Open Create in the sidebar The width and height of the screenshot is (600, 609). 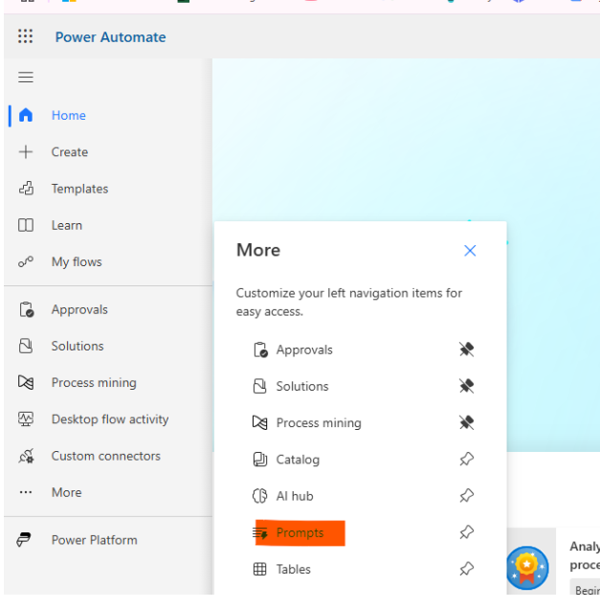point(70,152)
